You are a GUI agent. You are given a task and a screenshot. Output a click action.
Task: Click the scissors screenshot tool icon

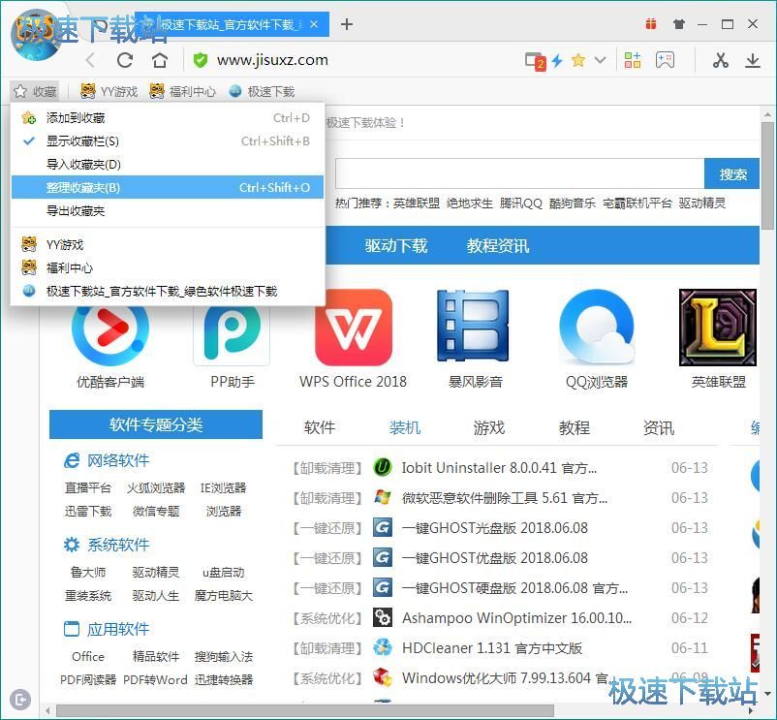(x=720, y=60)
